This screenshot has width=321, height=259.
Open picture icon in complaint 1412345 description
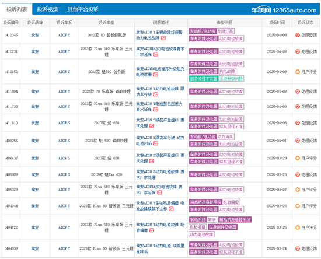pos(163,38)
